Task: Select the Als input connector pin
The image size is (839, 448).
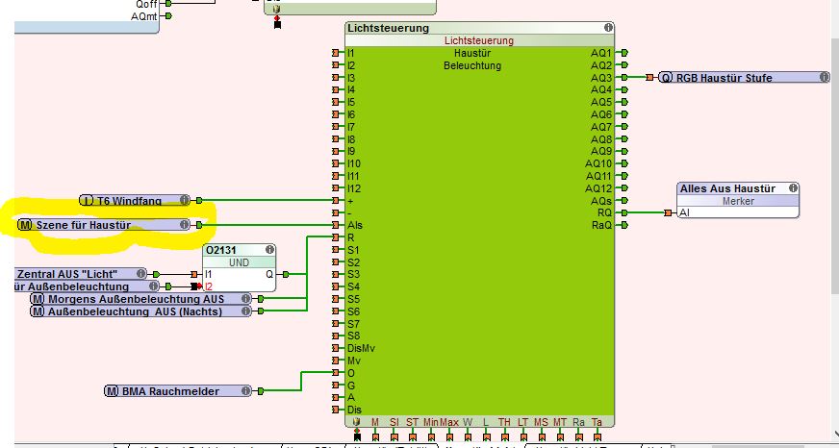Action: pos(336,225)
